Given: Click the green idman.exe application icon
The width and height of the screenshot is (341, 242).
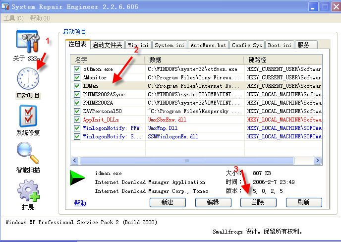Looking at the screenshot, I should 77,178.
